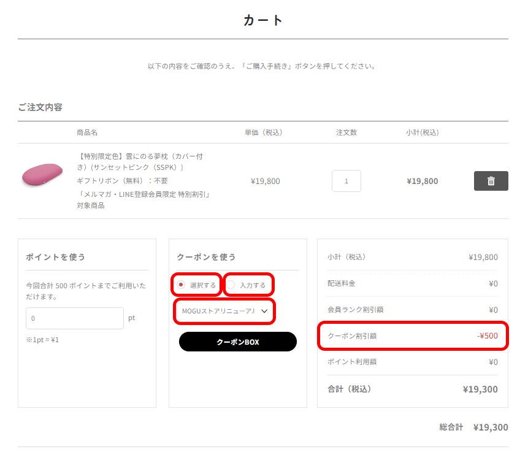
Task: Click the dropdown chevron arrow on coupon selector
Action: pos(264,311)
